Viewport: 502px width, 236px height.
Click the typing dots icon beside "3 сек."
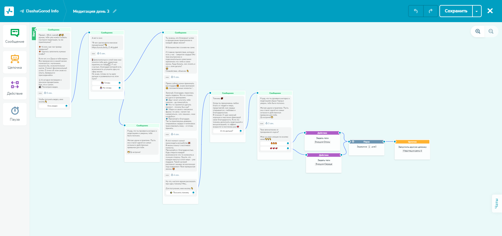point(262,124)
